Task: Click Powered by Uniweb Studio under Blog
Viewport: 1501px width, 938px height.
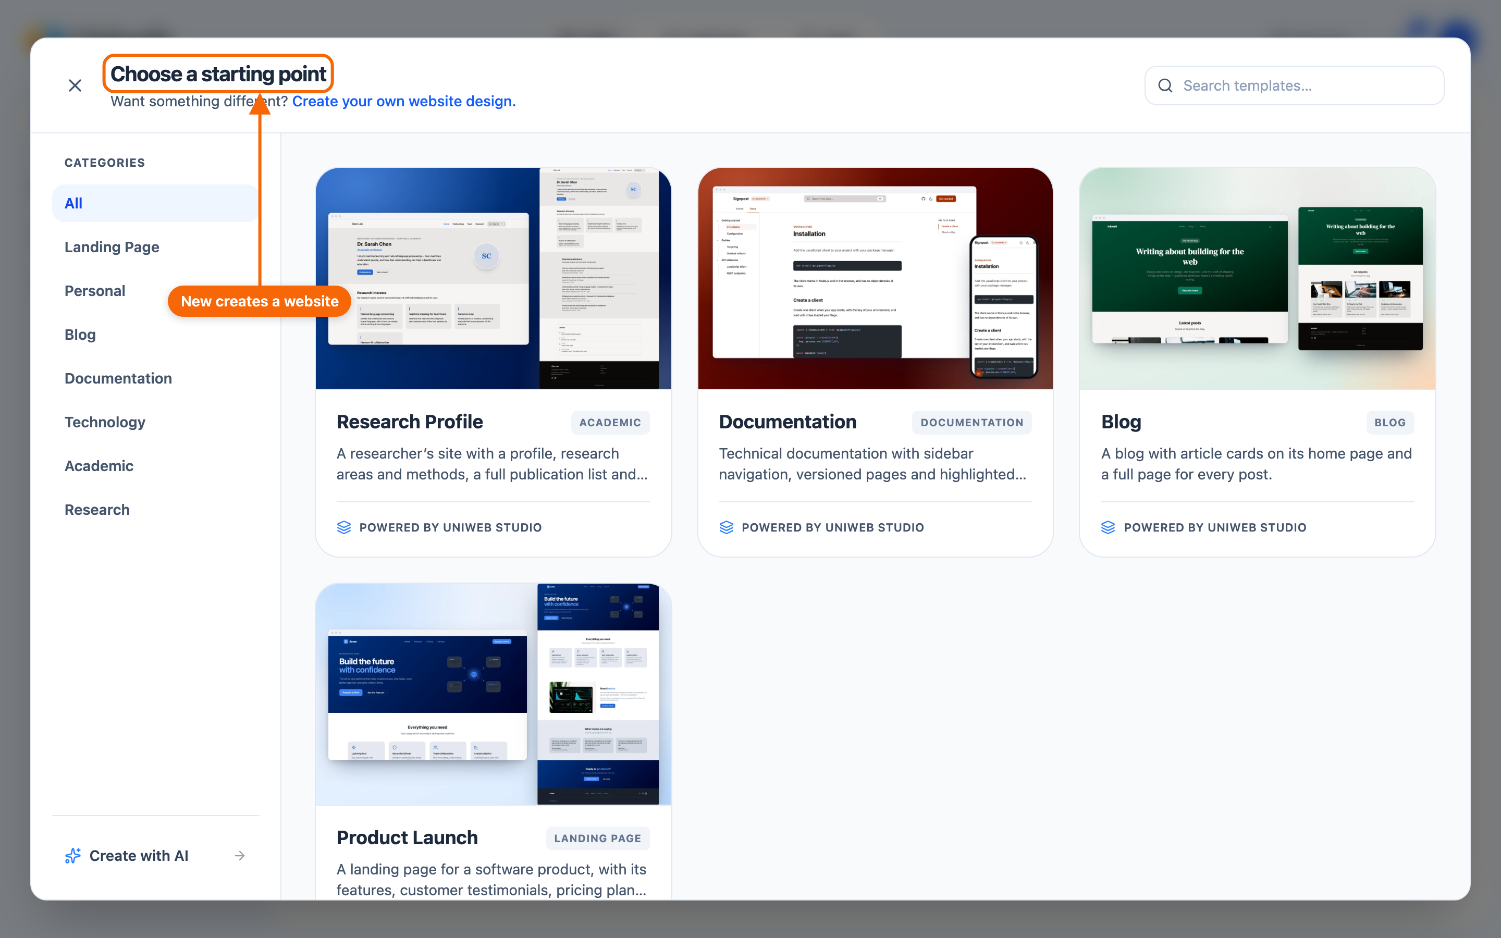Action: (1215, 527)
